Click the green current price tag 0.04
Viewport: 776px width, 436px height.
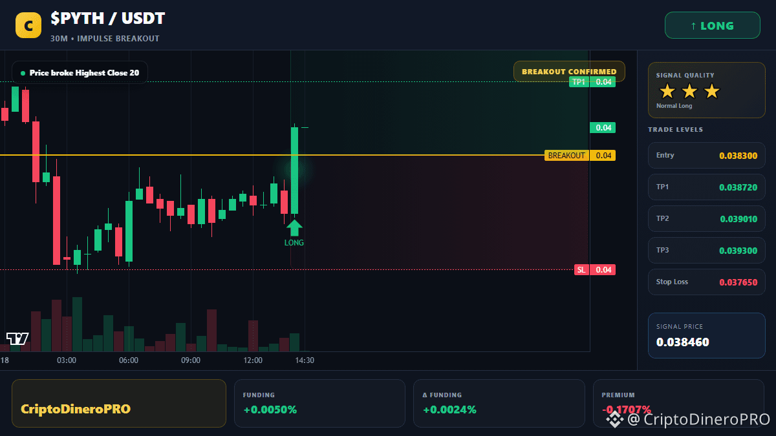603,128
